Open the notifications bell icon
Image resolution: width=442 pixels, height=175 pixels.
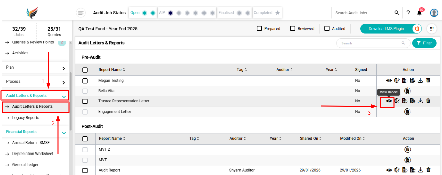pos(419,13)
